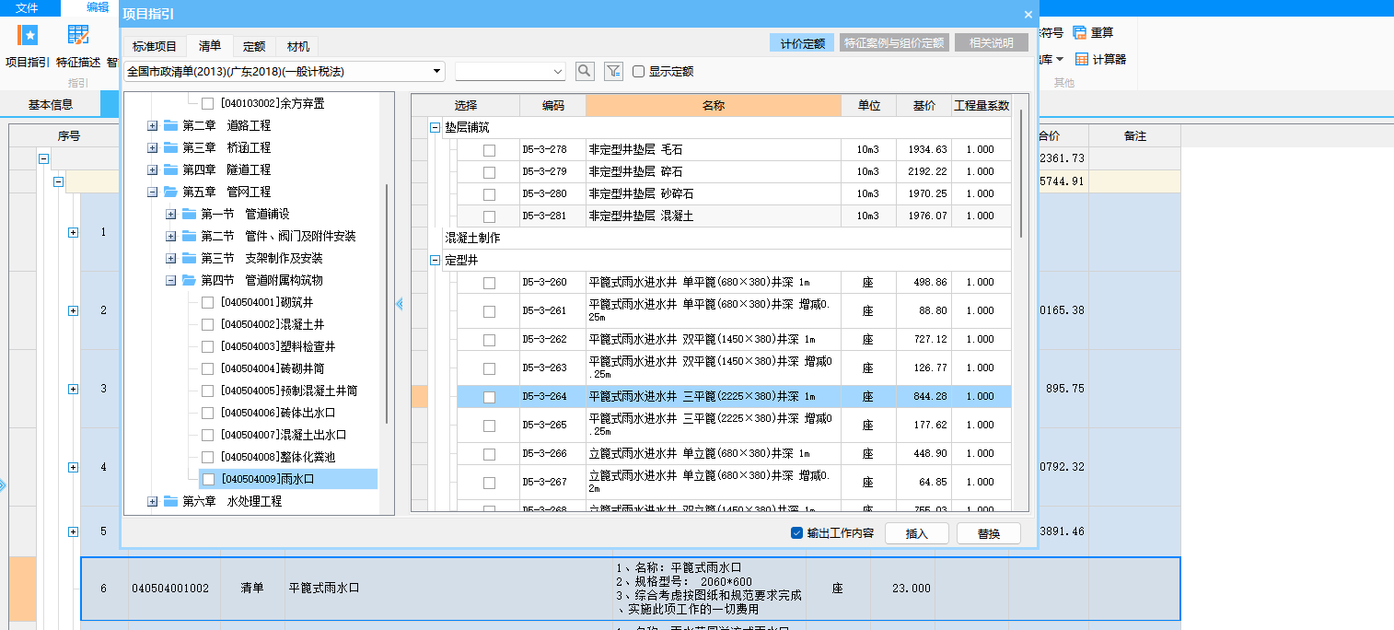The image size is (1394, 630).
Task: Check [040103002]余方弃置 checkbox
Action: point(208,103)
